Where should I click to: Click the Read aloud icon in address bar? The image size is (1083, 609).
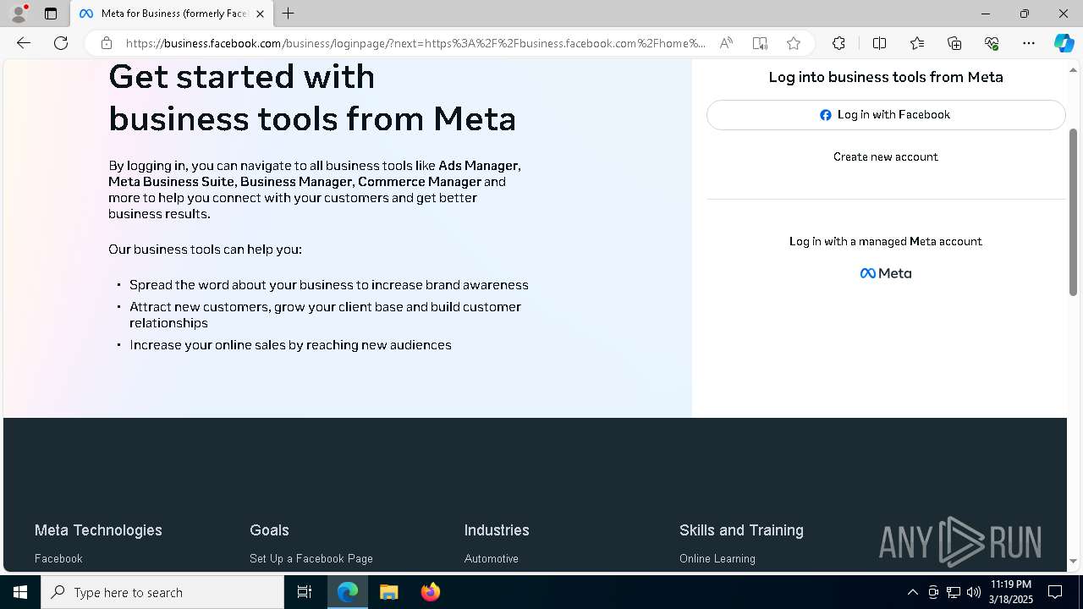click(726, 43)
